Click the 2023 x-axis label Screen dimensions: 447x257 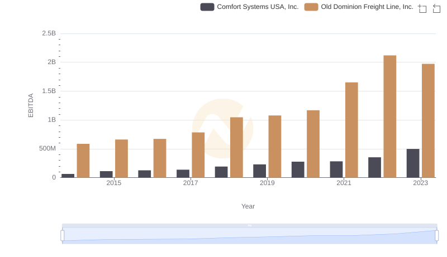(x=421, y=183)
